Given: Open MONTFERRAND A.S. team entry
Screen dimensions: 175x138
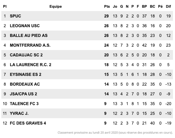Looking at the screenshot, I should (x=30, y=45).
